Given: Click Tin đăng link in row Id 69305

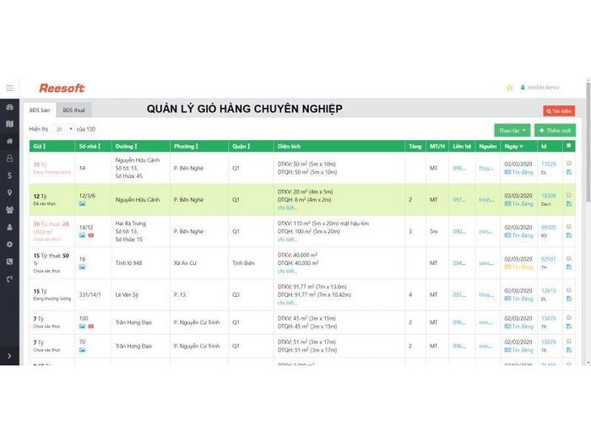Looking at the screenshot, I should pyautogui.click(x=519, y=235).
